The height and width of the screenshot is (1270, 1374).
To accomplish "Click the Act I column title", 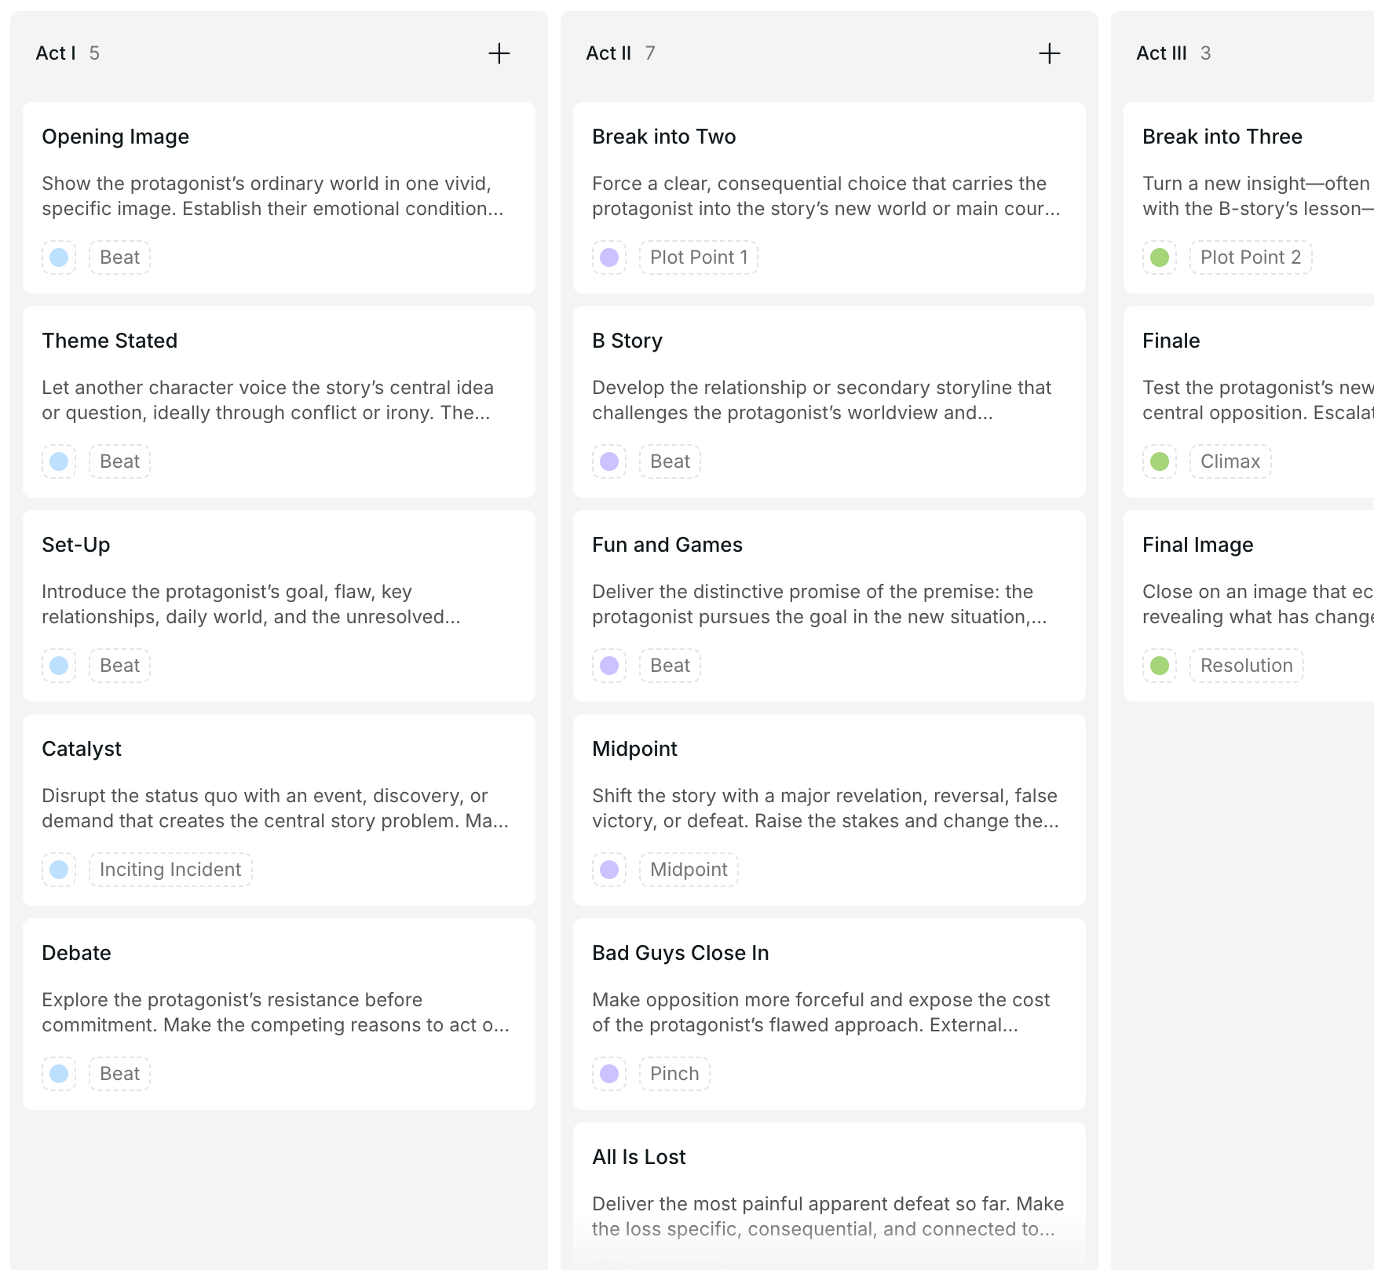I will 56,53.
